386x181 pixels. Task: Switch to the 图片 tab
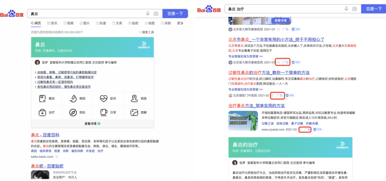pos(85,23)
